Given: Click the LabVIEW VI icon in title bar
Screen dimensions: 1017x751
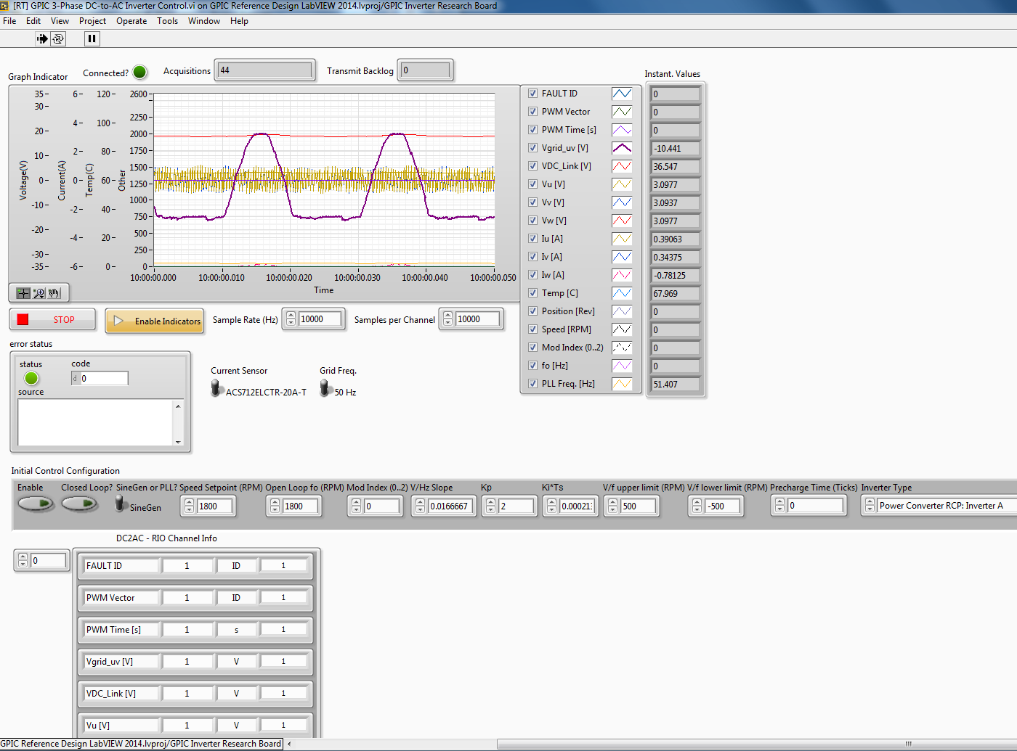Looking at the screenshot, I should pos(4,6).
